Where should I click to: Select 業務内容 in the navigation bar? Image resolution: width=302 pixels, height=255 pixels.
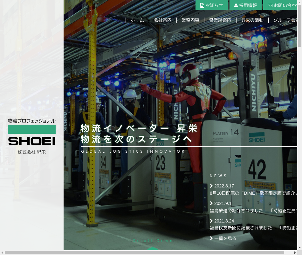190,20
